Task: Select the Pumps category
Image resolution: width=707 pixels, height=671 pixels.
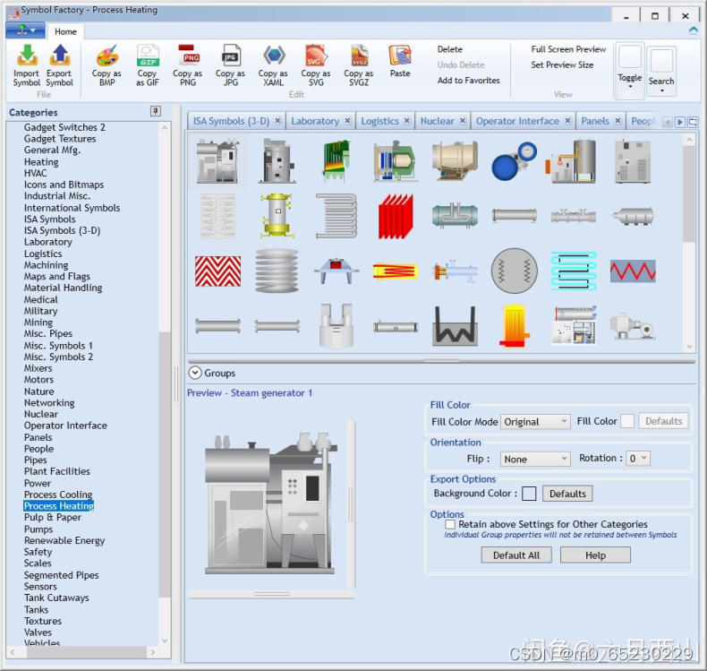Action: click(x=38, y=529)
